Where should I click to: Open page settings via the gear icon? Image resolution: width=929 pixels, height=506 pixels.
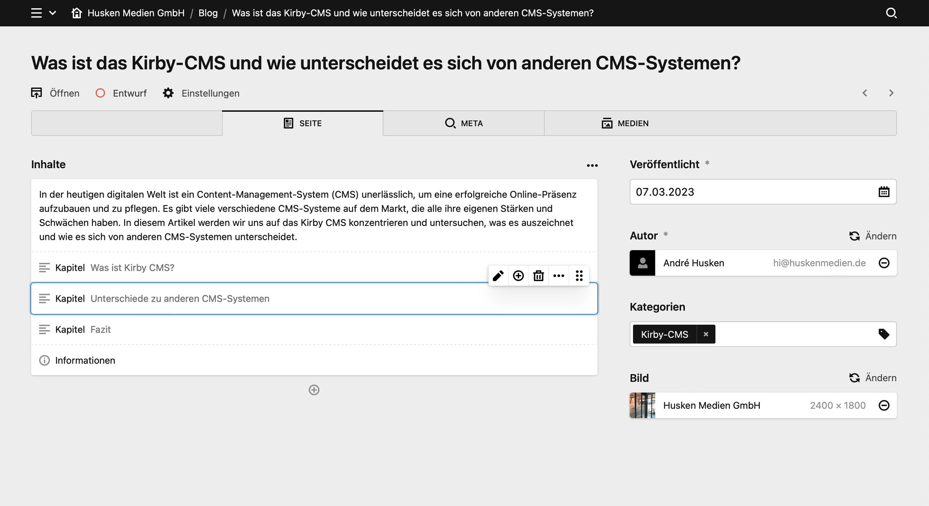tap(169, 93)
